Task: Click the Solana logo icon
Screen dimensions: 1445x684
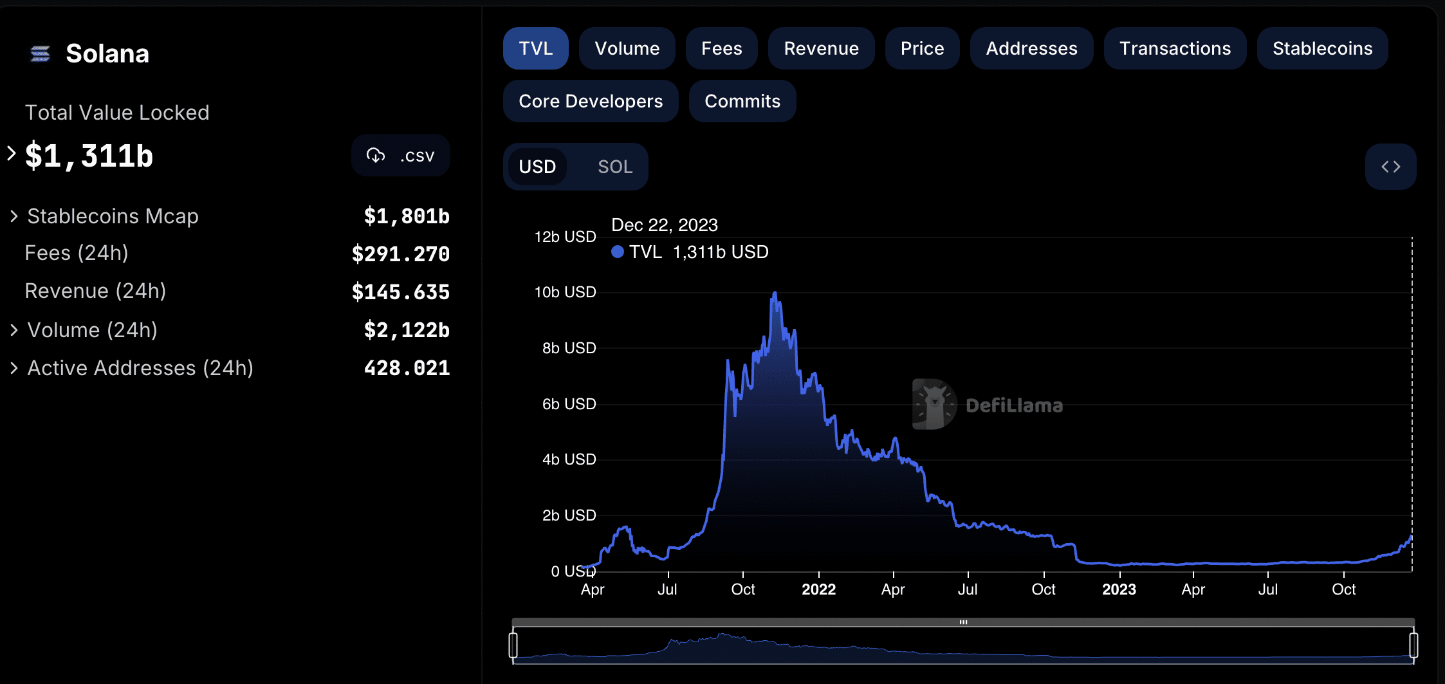Action: point(41,54)
